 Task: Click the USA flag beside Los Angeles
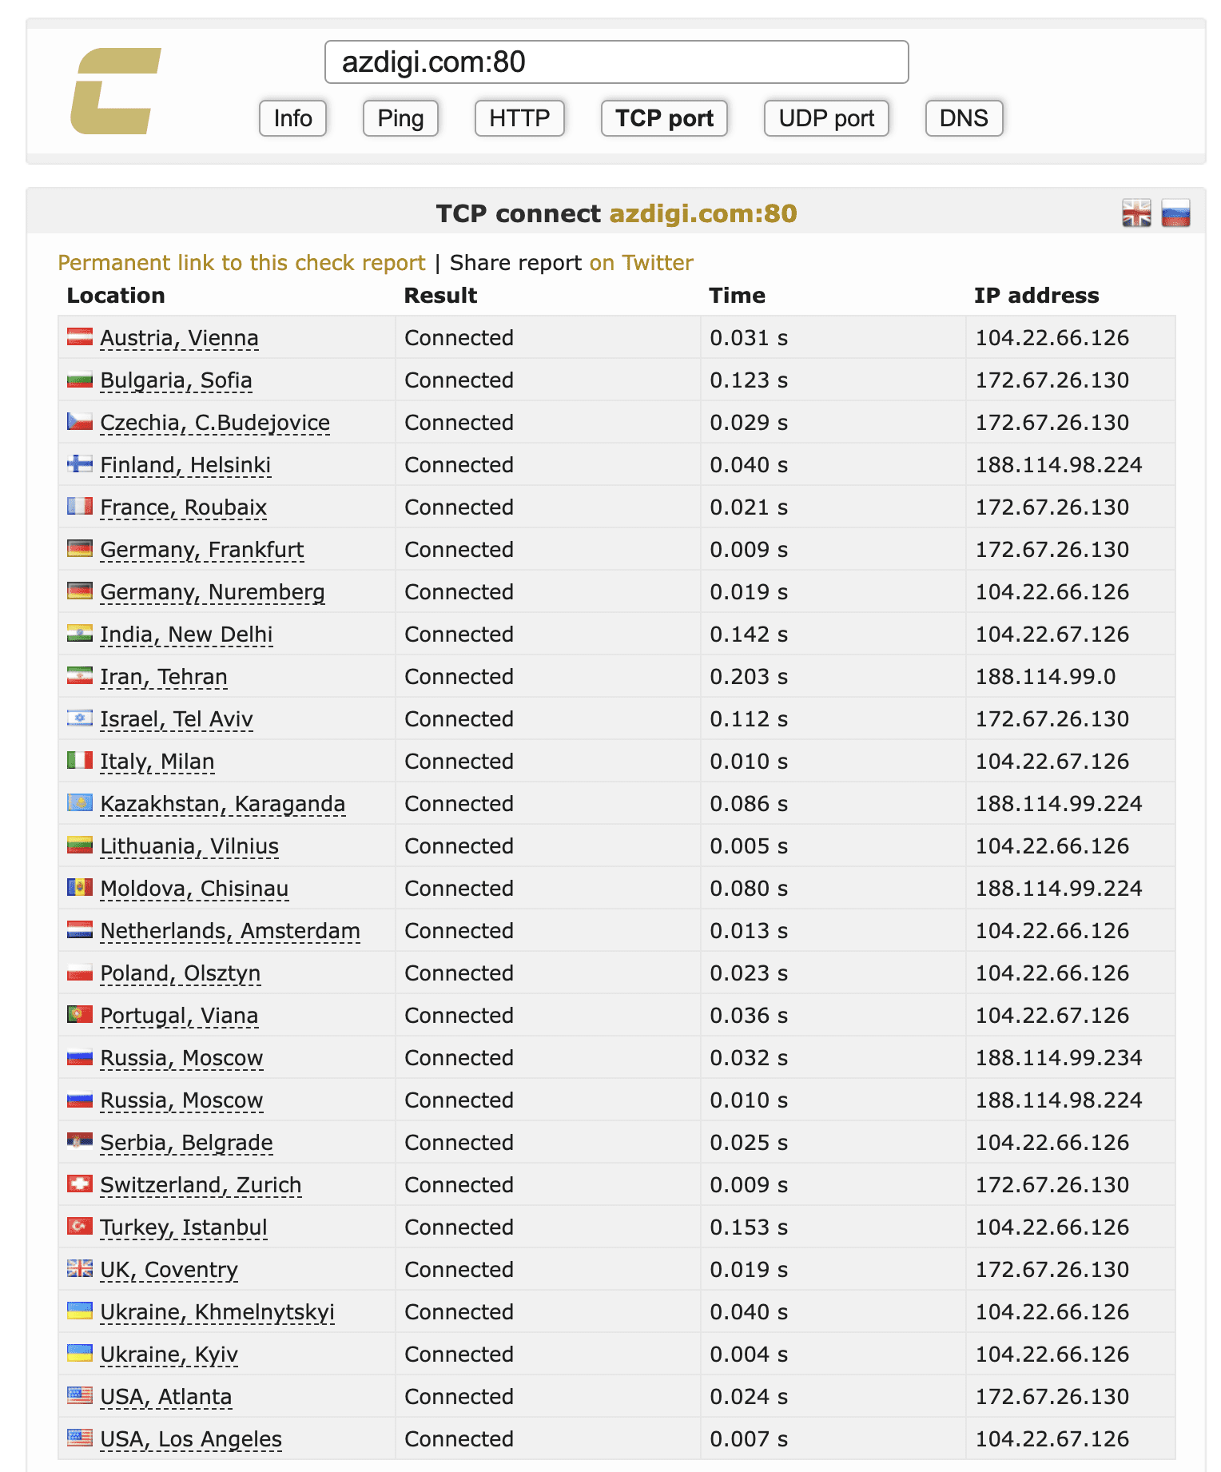click(x=80, y=1438)
